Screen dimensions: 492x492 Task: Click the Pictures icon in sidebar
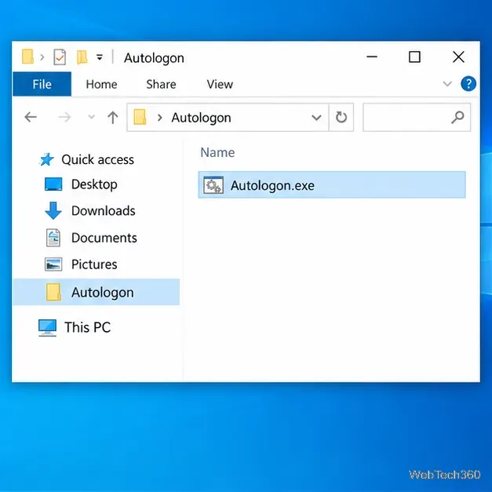(53, 264)
